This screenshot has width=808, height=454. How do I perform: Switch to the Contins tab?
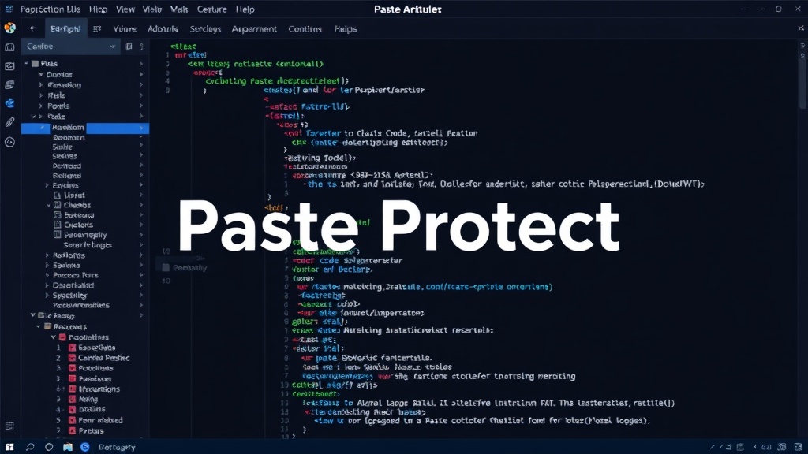click(305, 29)
